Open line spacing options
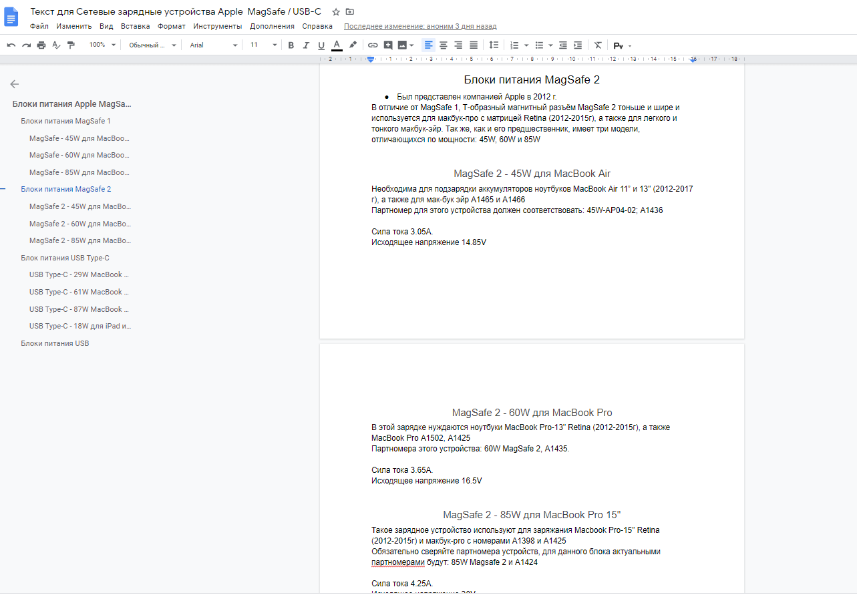The height and width of the screenshot is (597, 857). coord(494,45)
